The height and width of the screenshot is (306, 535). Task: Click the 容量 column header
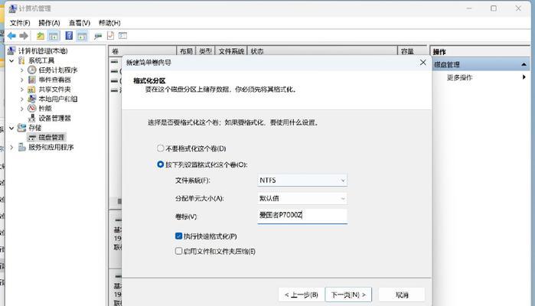tap(413, 51)
